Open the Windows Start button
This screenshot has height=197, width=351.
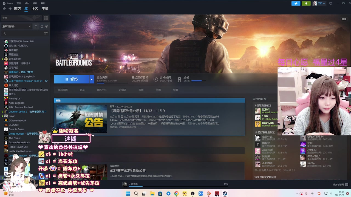[x=128, y=194]
